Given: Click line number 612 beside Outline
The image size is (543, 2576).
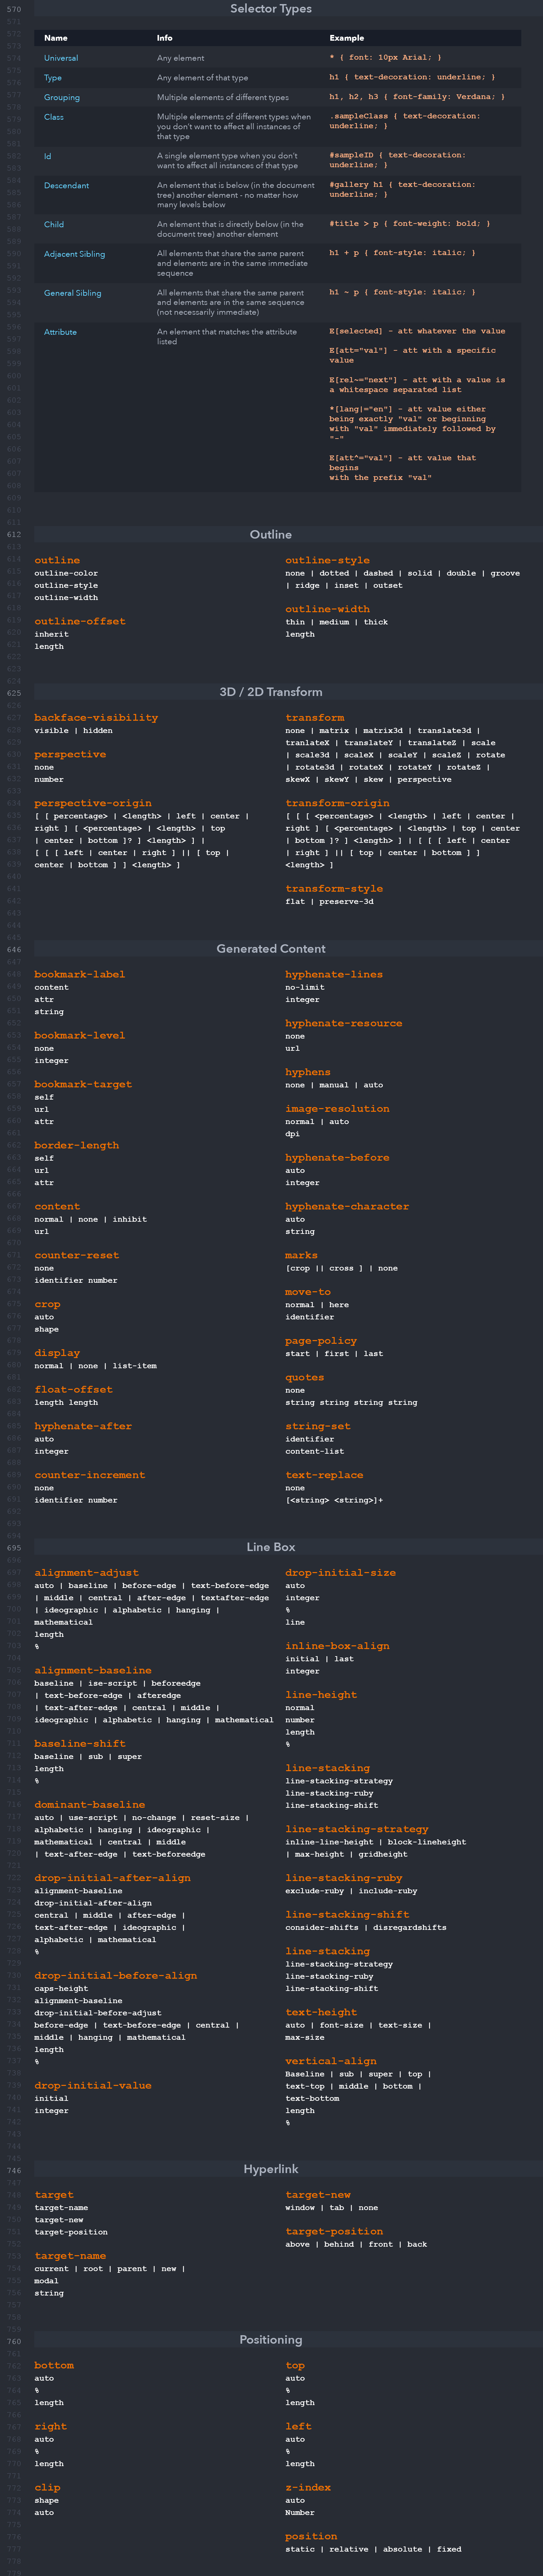Looking at the screenshot, I should (14, 535).
